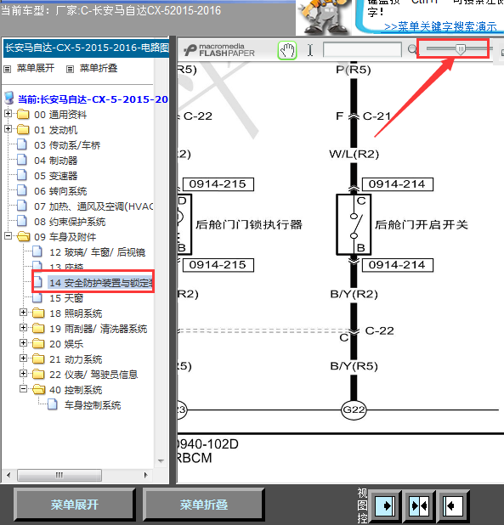Image resolution: width=504 pixels, height=525 pixels.
Task: Open 12 玻璃/车窗/后视镜 entry
Action: (98, 252)
